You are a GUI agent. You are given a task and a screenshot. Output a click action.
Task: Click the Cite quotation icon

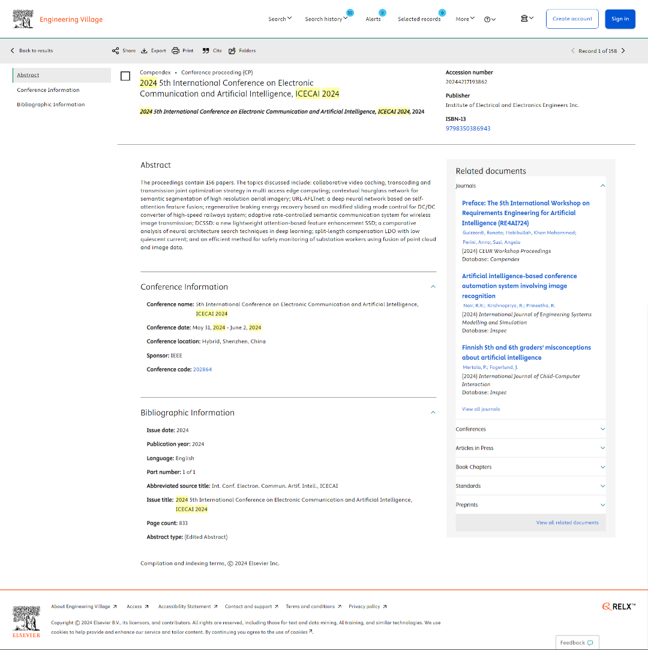click(206, 51)
